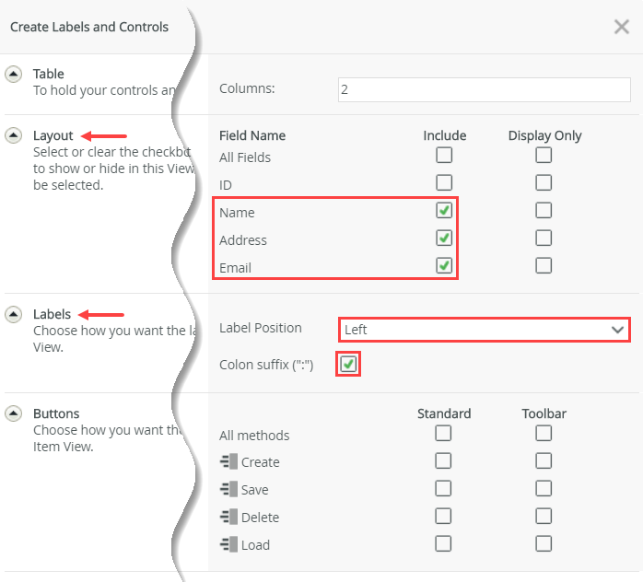Click the All methods row label
The width and height of the screenshot is (643, 582).
point(254,436)
